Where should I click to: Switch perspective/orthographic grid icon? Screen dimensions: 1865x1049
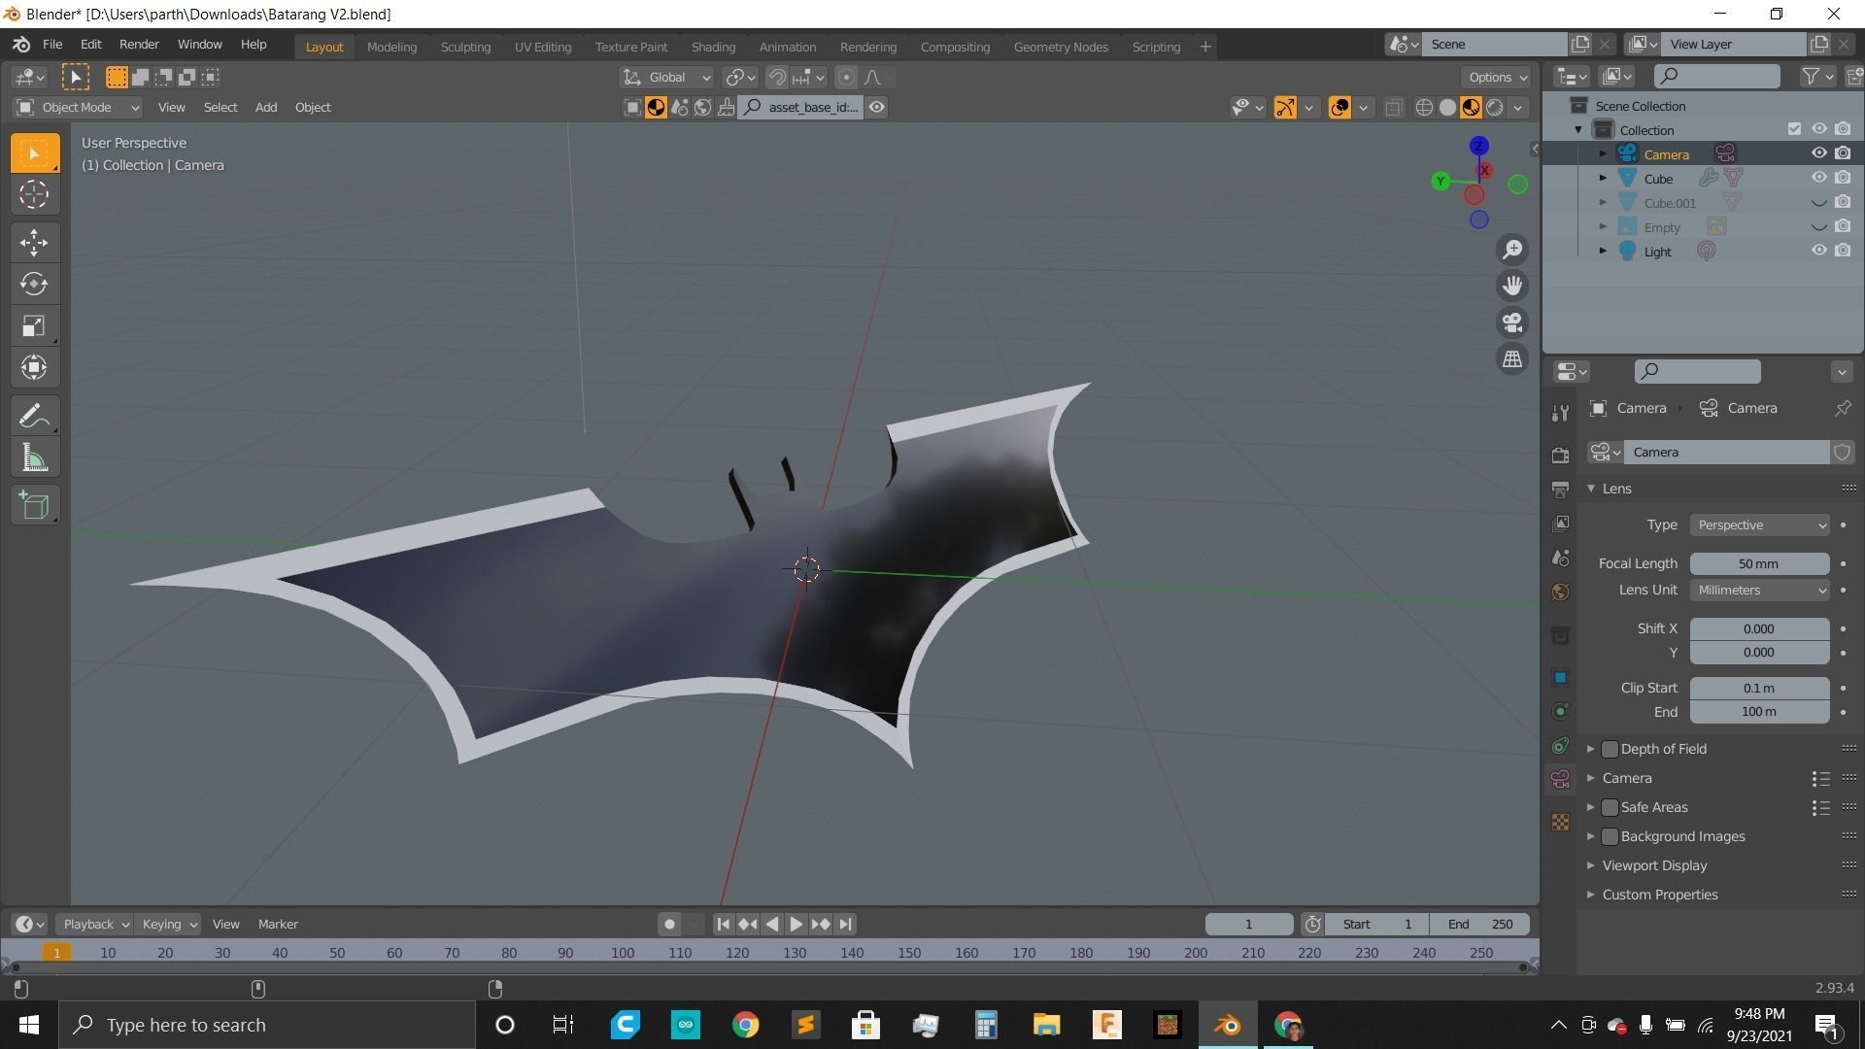[1512, 359]
